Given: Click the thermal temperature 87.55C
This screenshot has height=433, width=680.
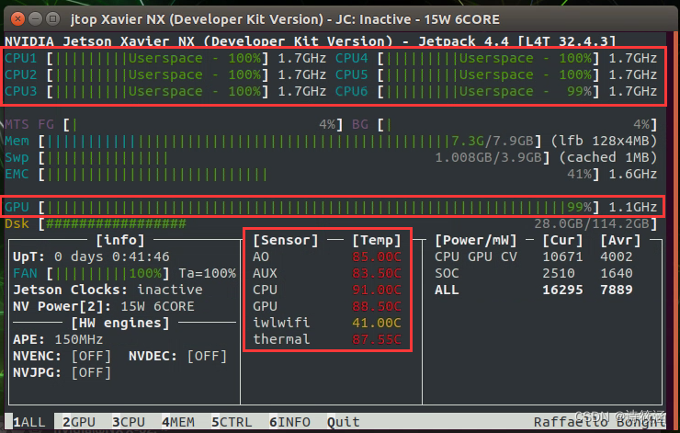Looking at the screenshot, I should click(x=377, y=339).
